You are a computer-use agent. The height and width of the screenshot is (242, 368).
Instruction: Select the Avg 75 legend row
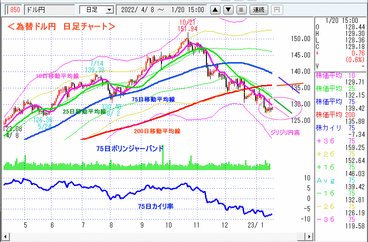point(341,179)
